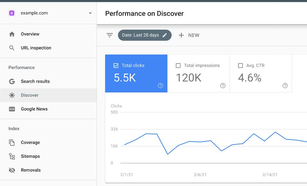Open the example.com property dropdown arrow
The width and height of the screenshot is (307, 186).
coord(90,13)
